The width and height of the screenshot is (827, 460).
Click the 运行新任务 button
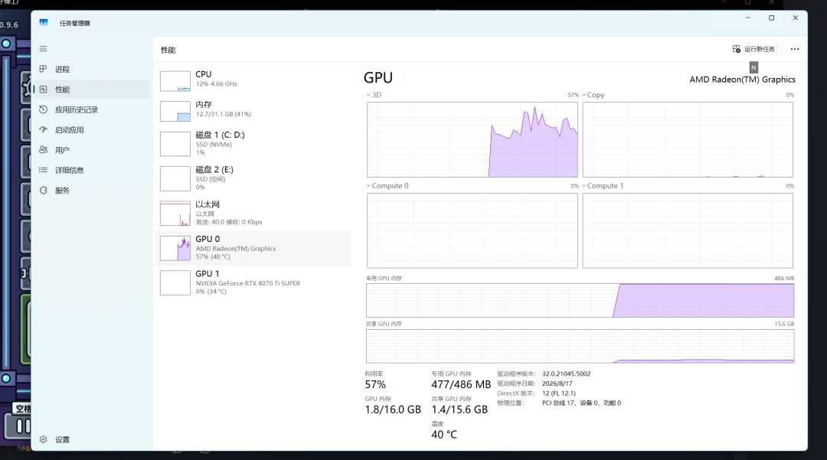753,49
